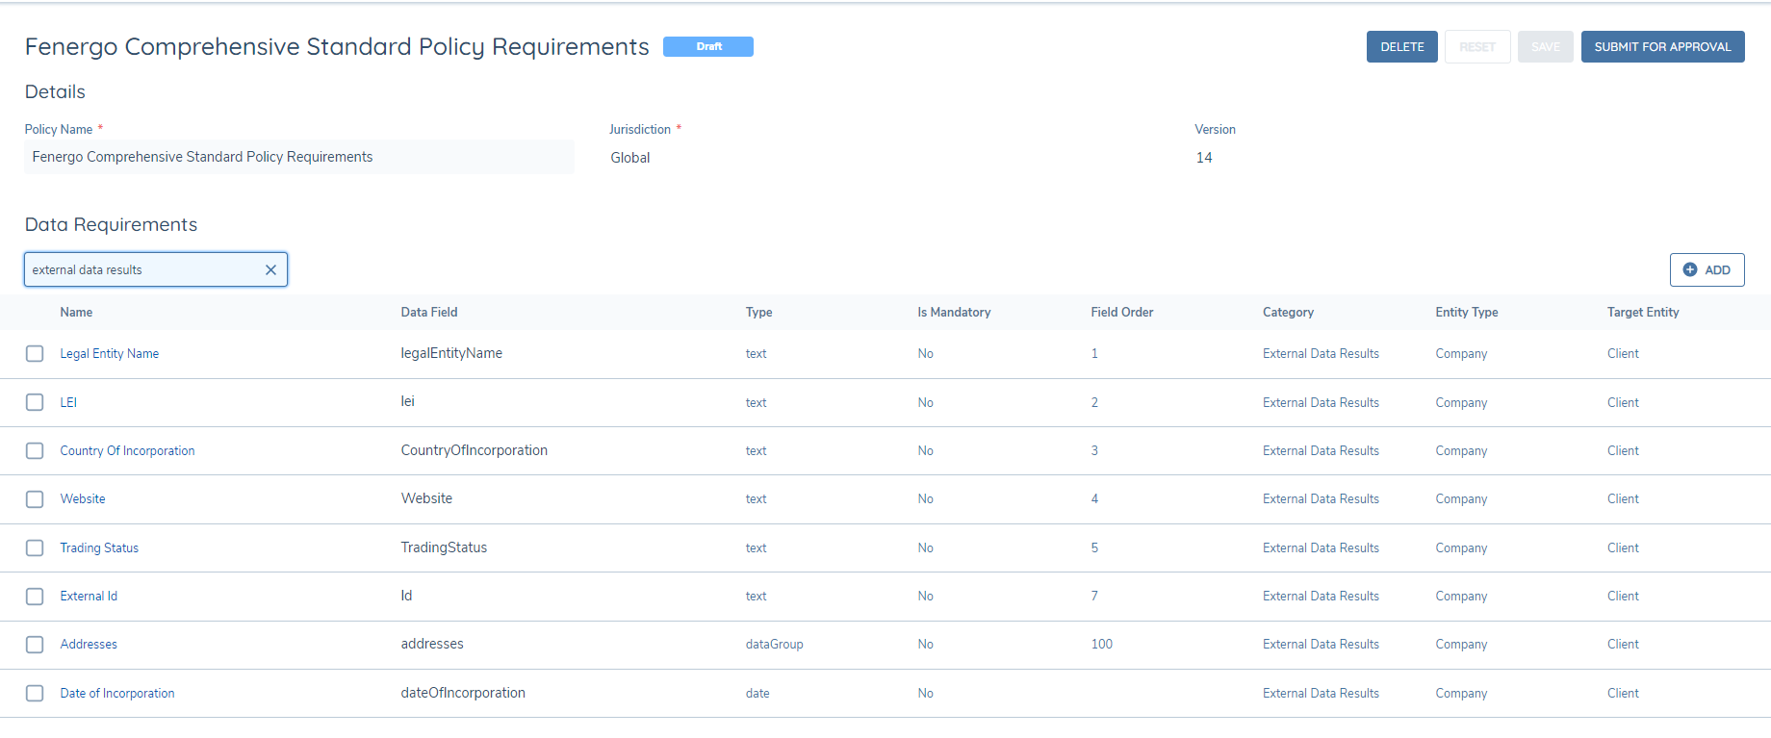Sort by the Category column header
The width and height of the screenshot is (1771, 738).
pos(1288,313)
